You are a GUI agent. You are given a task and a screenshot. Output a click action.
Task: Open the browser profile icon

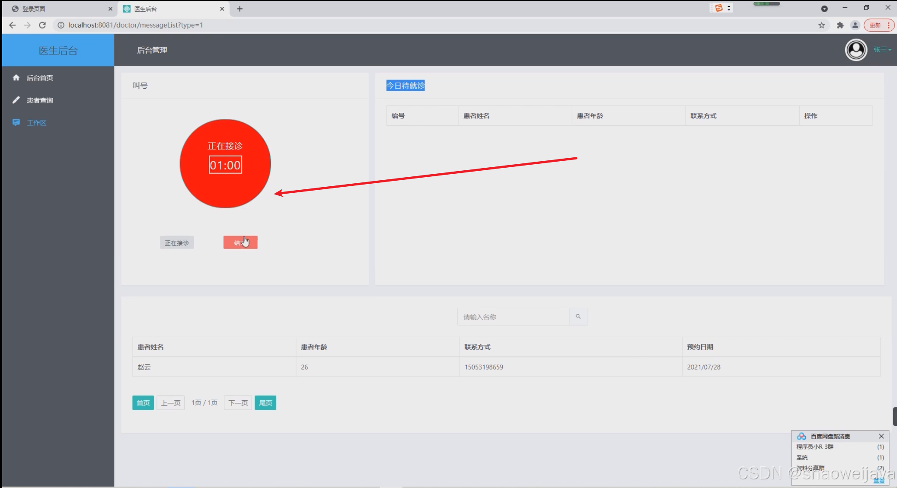[x=855, y=25]
